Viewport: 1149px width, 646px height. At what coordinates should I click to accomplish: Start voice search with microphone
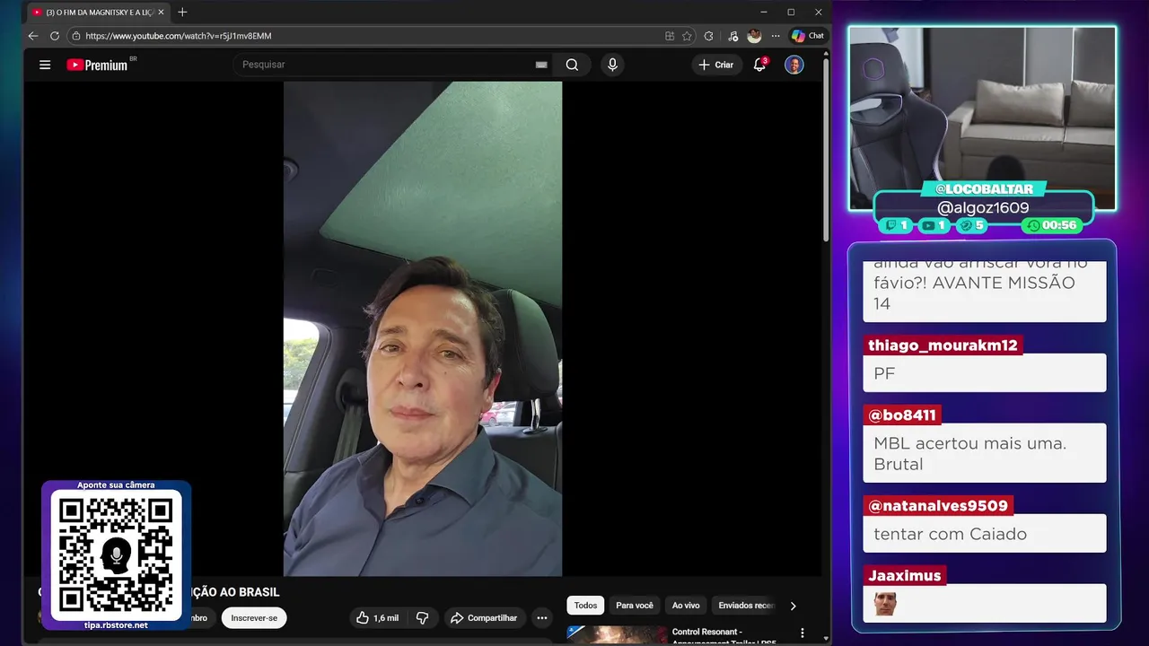612,65
